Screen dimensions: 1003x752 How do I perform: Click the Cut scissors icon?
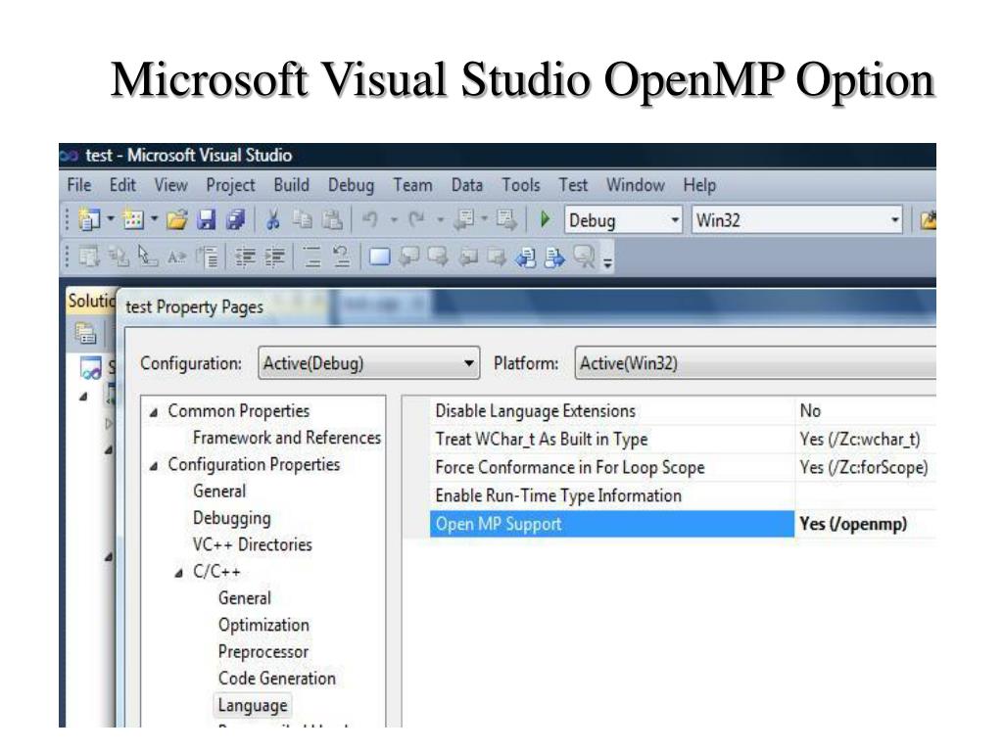[273, 220]
